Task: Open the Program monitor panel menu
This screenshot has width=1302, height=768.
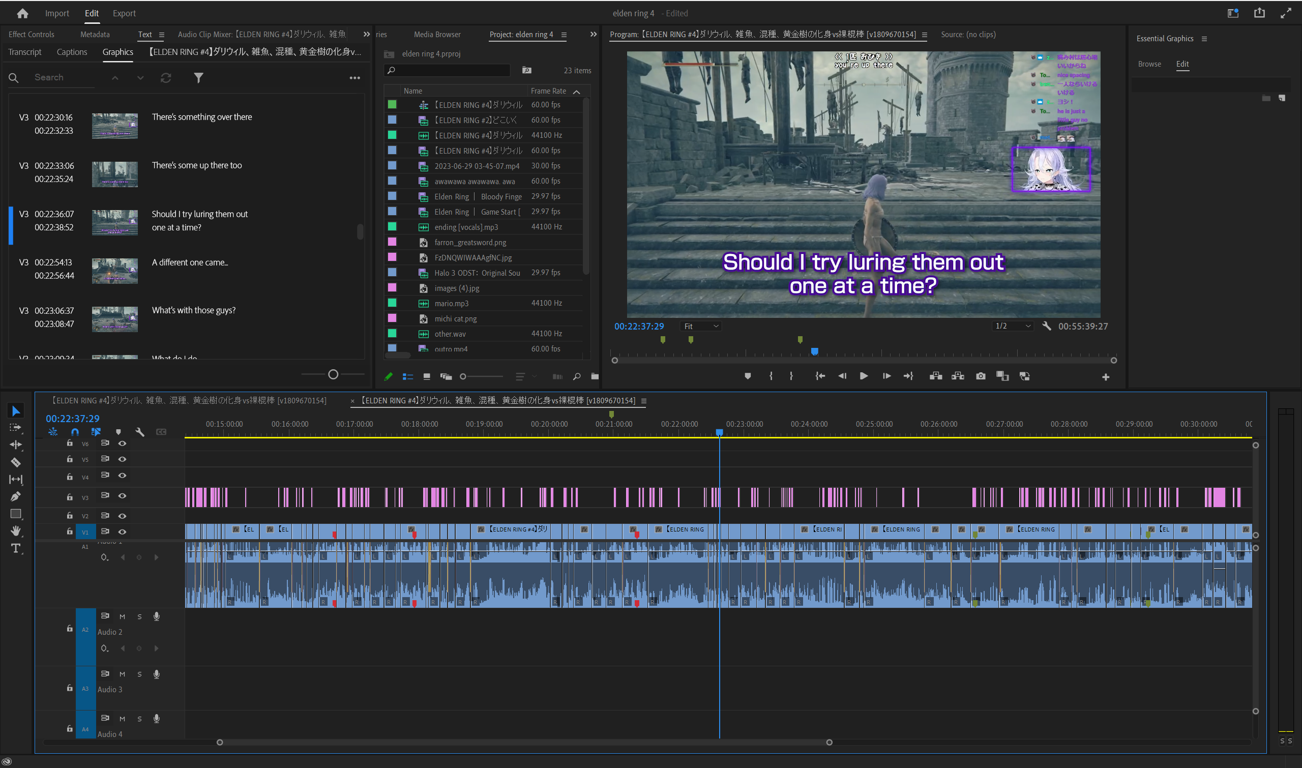Action: coord(925,35)
